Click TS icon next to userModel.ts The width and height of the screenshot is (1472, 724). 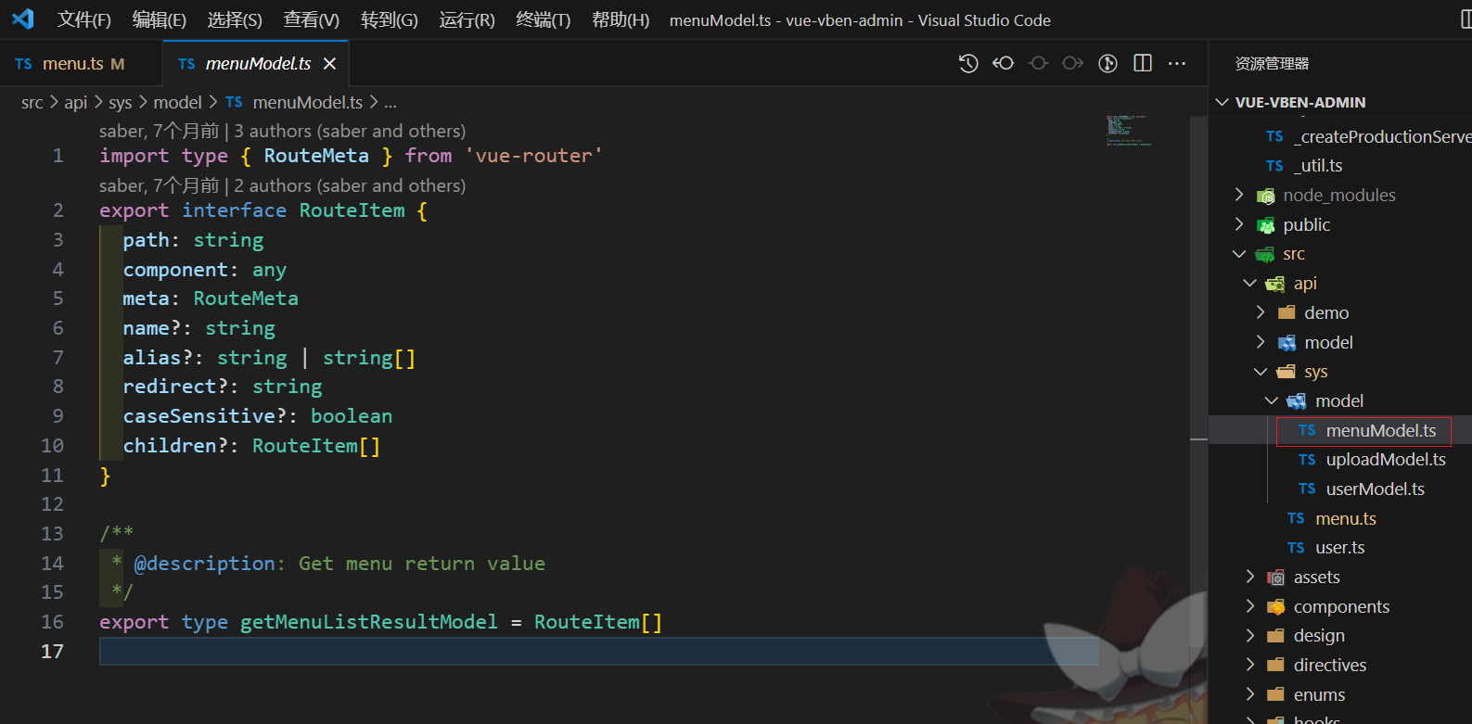click(x=1307, y=489)
